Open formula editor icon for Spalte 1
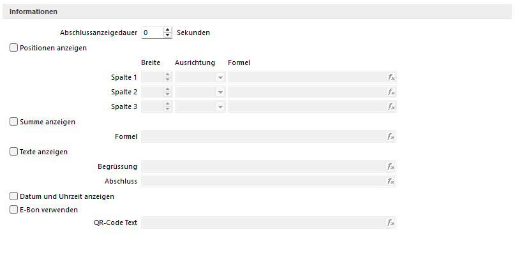The width and height of the screenshot is (517, 255). 391,77
